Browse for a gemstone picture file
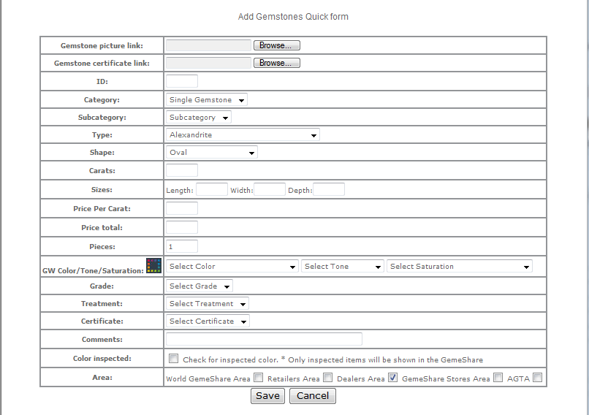Screen dimensions: 589x415 point(277,45)
